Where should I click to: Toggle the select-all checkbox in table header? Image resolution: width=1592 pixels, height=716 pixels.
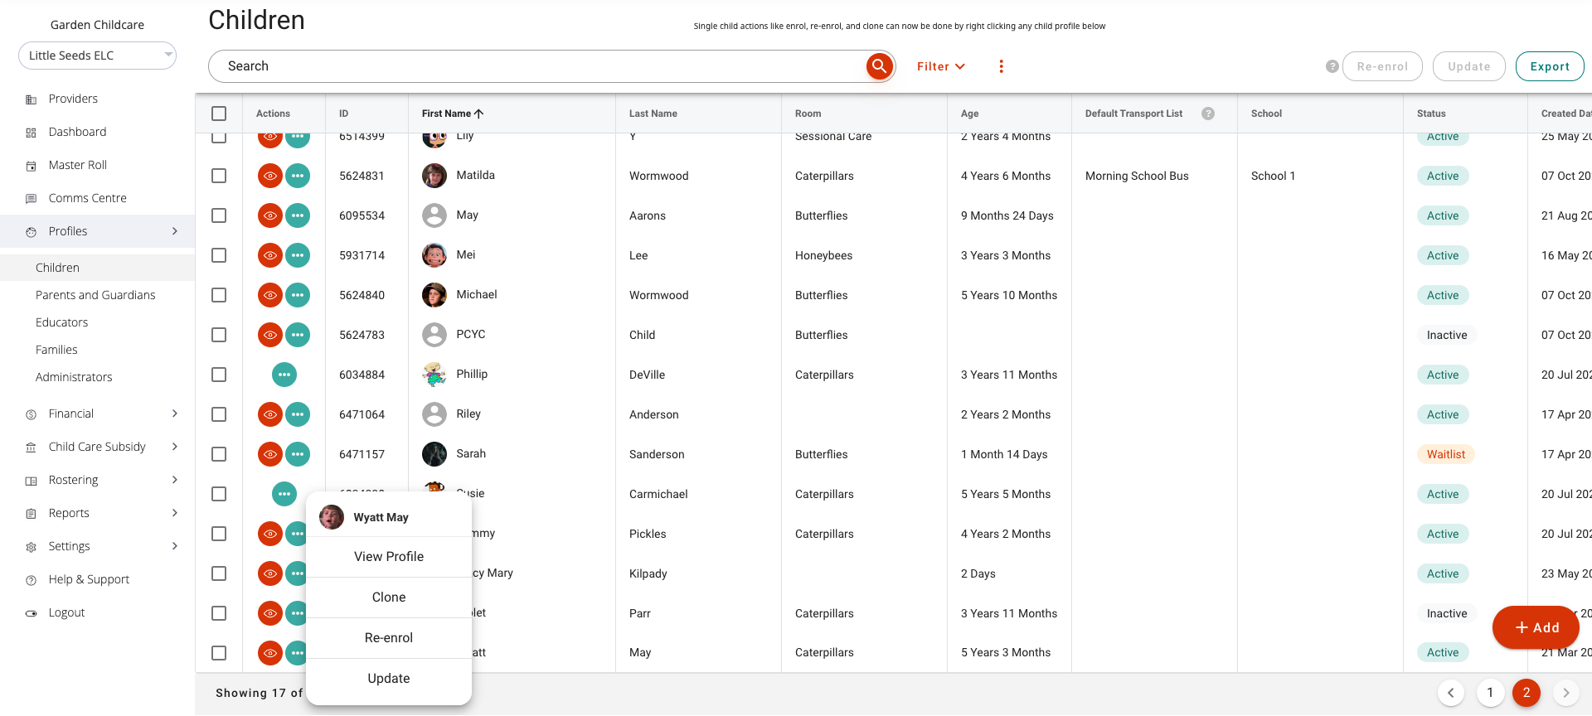click(219, 114)
